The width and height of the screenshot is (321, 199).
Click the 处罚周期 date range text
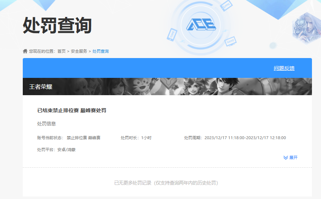click(x=235, y=138)
